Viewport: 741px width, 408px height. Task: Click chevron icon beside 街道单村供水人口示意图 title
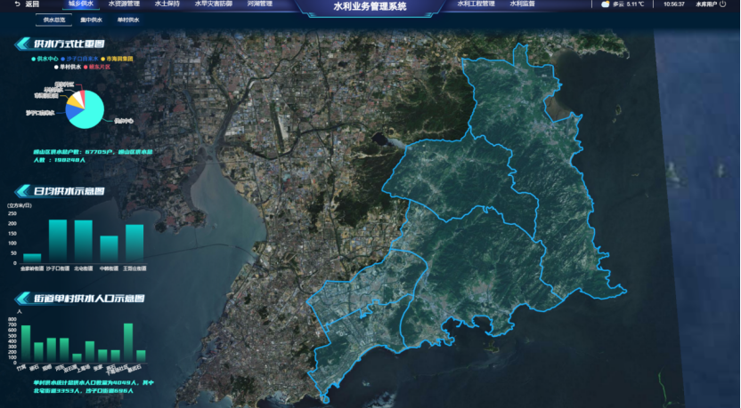coord(22,298)
